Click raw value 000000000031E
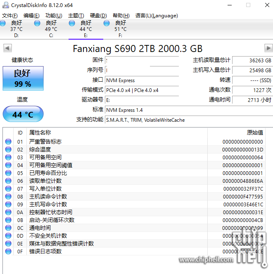 click(x=243, y=213)
